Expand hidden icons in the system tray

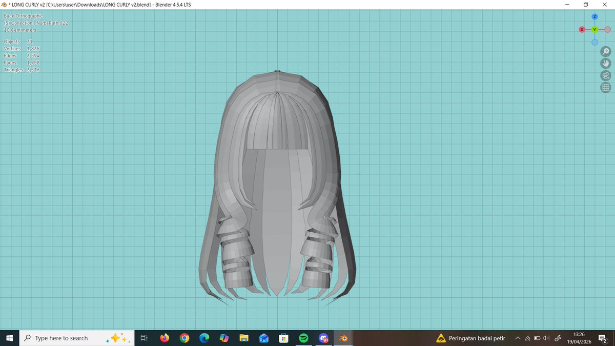[518, 338]
